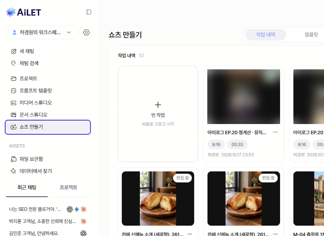Switch to 프로젝트 tab below assets
This screenshot has width=324, height=236.
click(69, 187)
